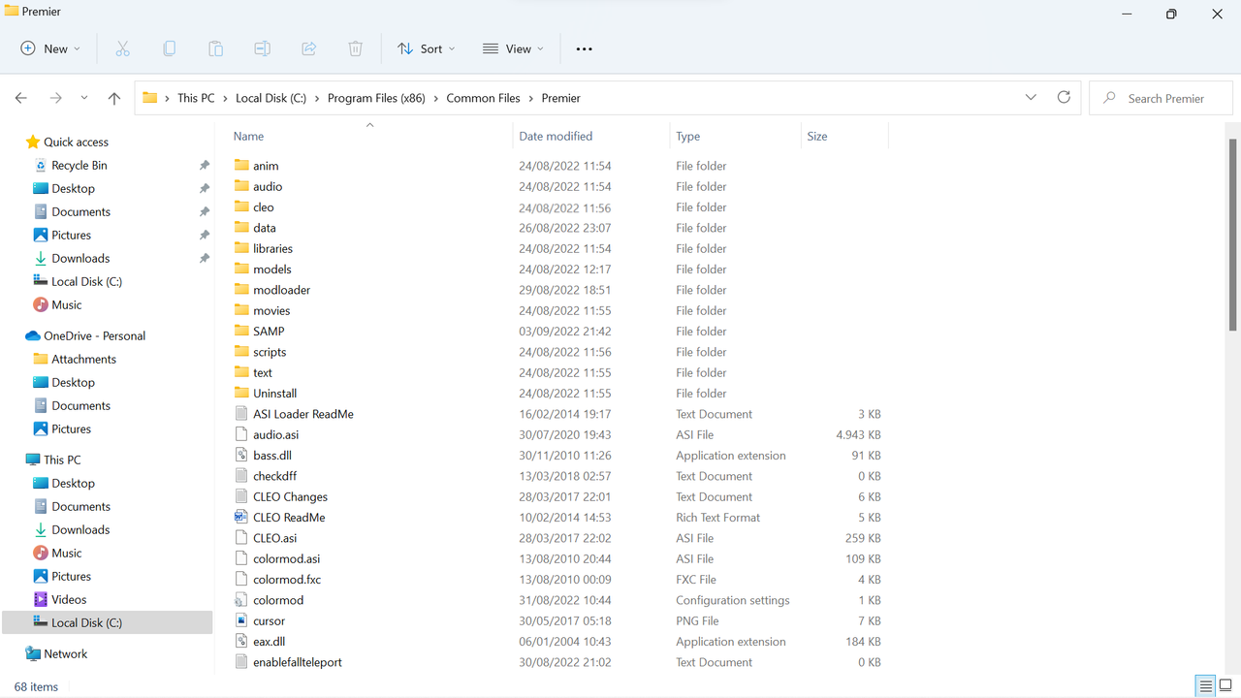This screenshot has width=1241, height=698.
Task: Go up one folder level arrow
Action: pos(114,98)
